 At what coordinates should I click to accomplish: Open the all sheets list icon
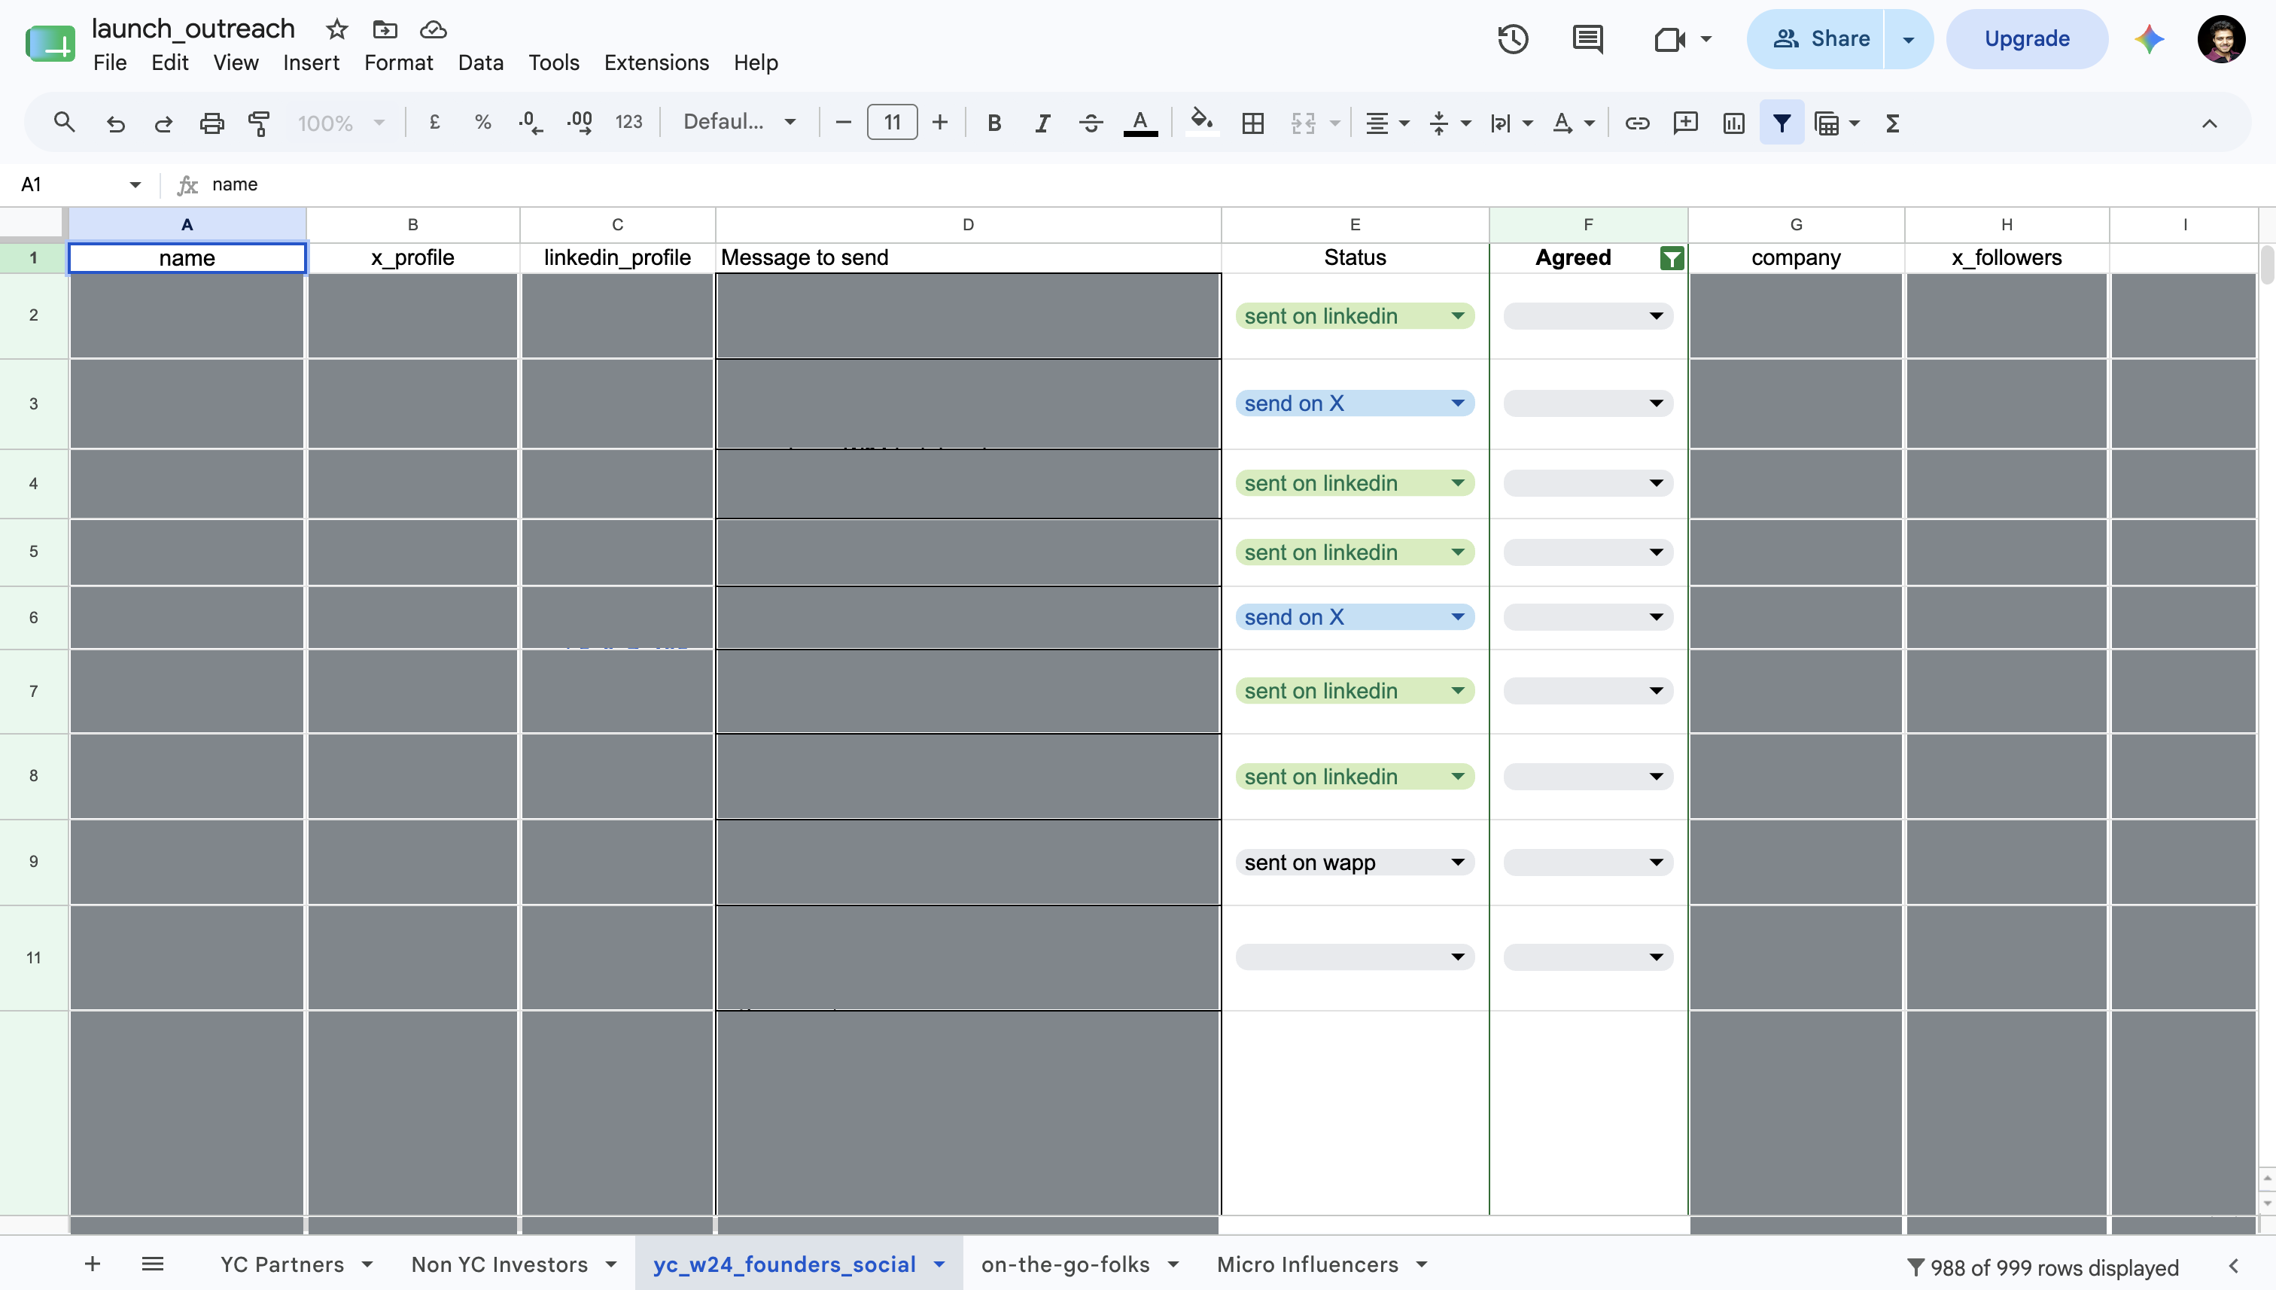click(152, 1264)
